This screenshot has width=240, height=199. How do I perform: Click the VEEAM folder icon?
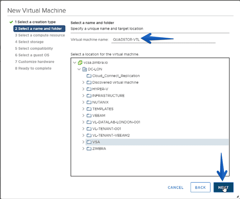tap(89, 116)
